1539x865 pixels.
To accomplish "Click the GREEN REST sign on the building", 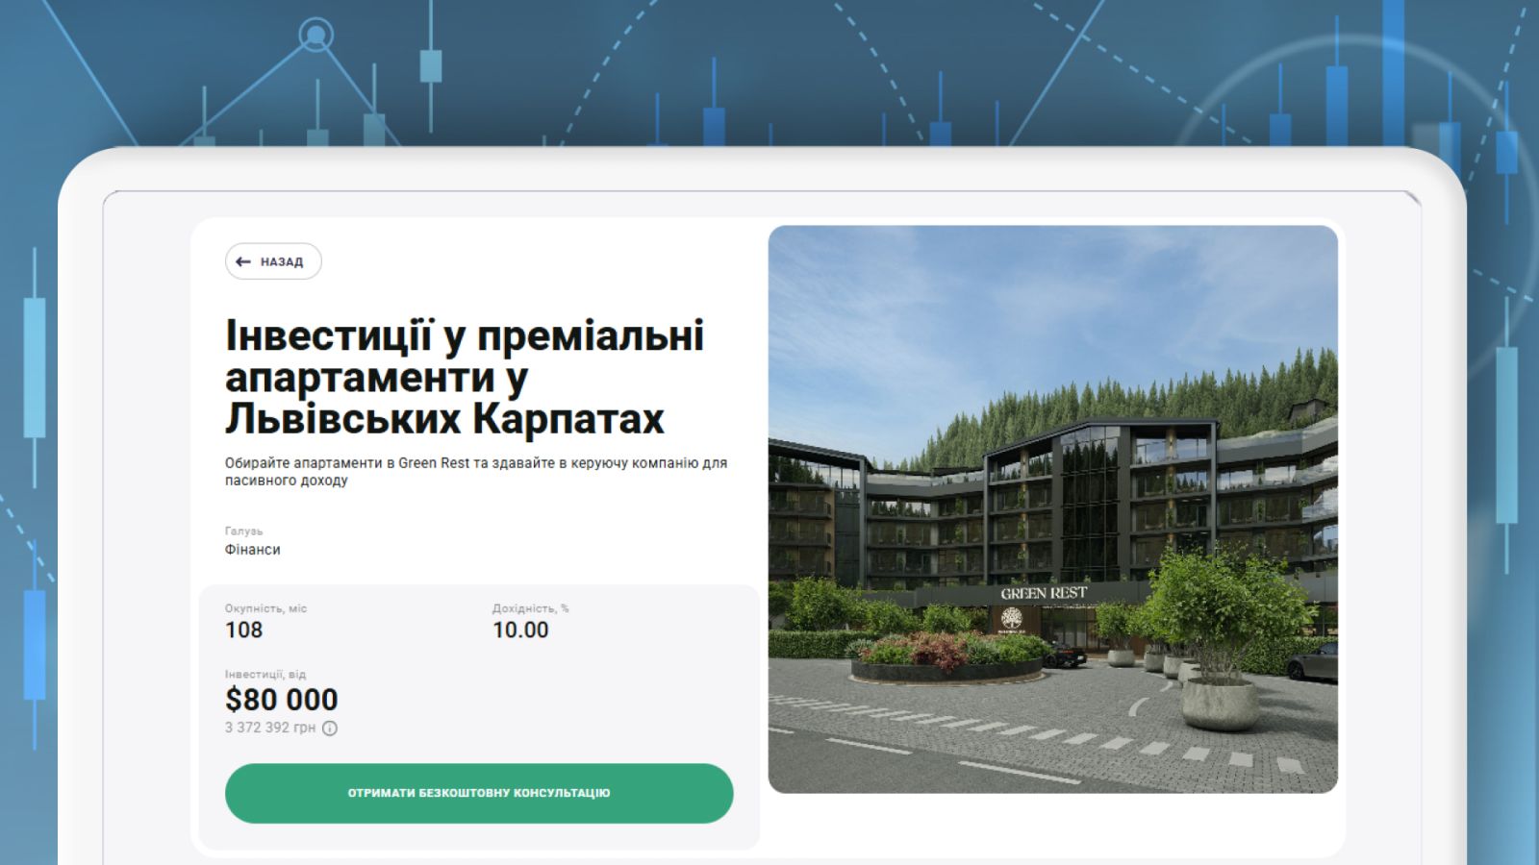I will click(x=1044, y=593).
